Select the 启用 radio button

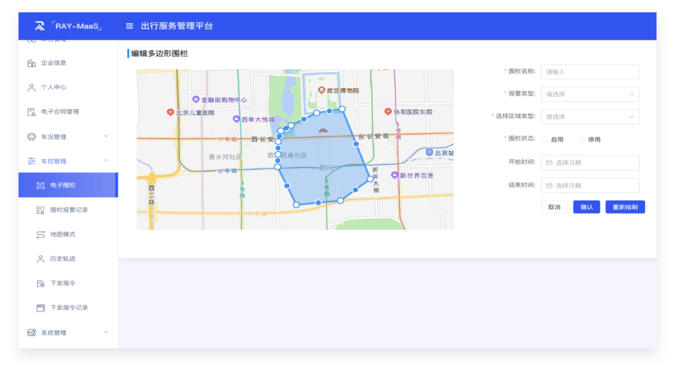coord(544,140)
